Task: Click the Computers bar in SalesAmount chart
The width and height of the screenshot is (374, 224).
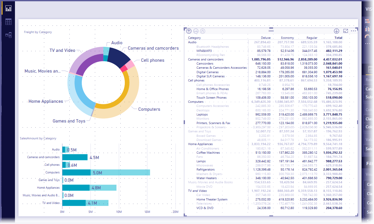Action: point(106,172)
